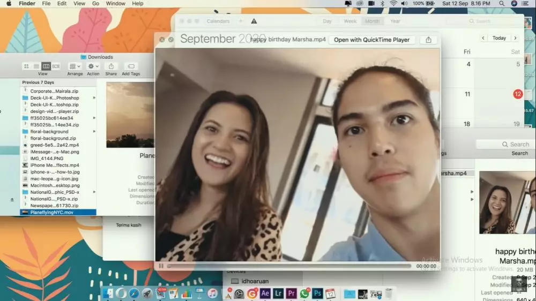Switch Finder to list view
The height and width of the screenshot is (301, 536).
[x=36, y=66]
